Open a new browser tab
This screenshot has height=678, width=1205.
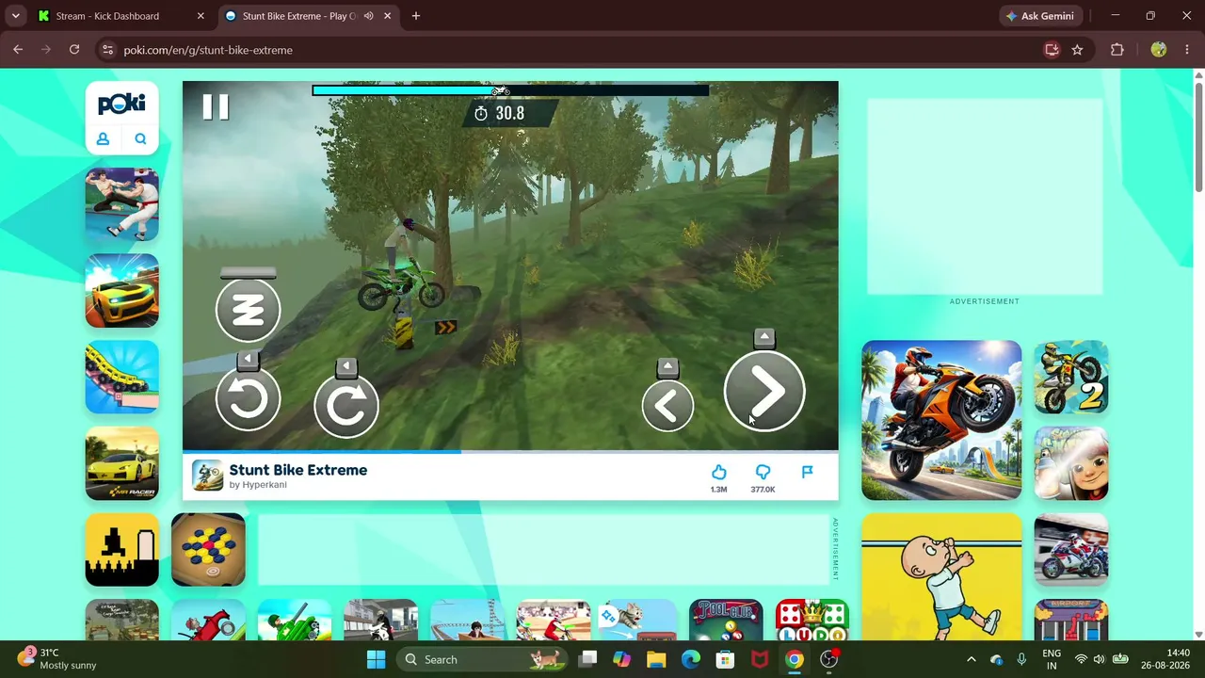tap(416, 16)
